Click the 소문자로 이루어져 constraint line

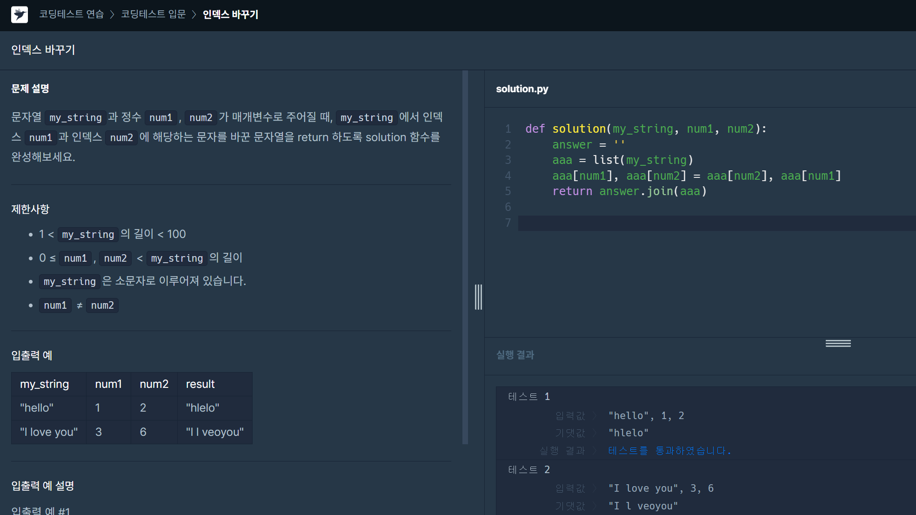pos(143,281)
